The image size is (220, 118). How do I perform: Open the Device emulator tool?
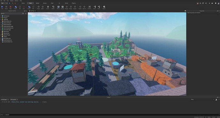point(53,7)
